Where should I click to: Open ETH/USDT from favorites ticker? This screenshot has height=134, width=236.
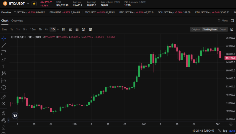65,12
